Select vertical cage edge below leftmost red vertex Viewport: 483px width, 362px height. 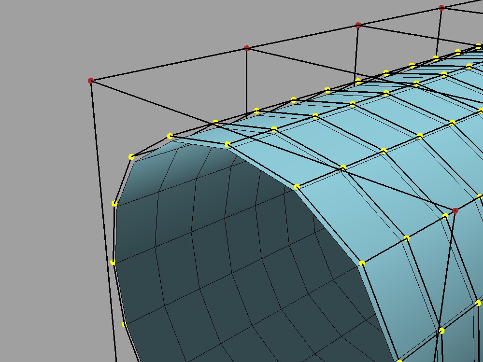tap(102, 217)
